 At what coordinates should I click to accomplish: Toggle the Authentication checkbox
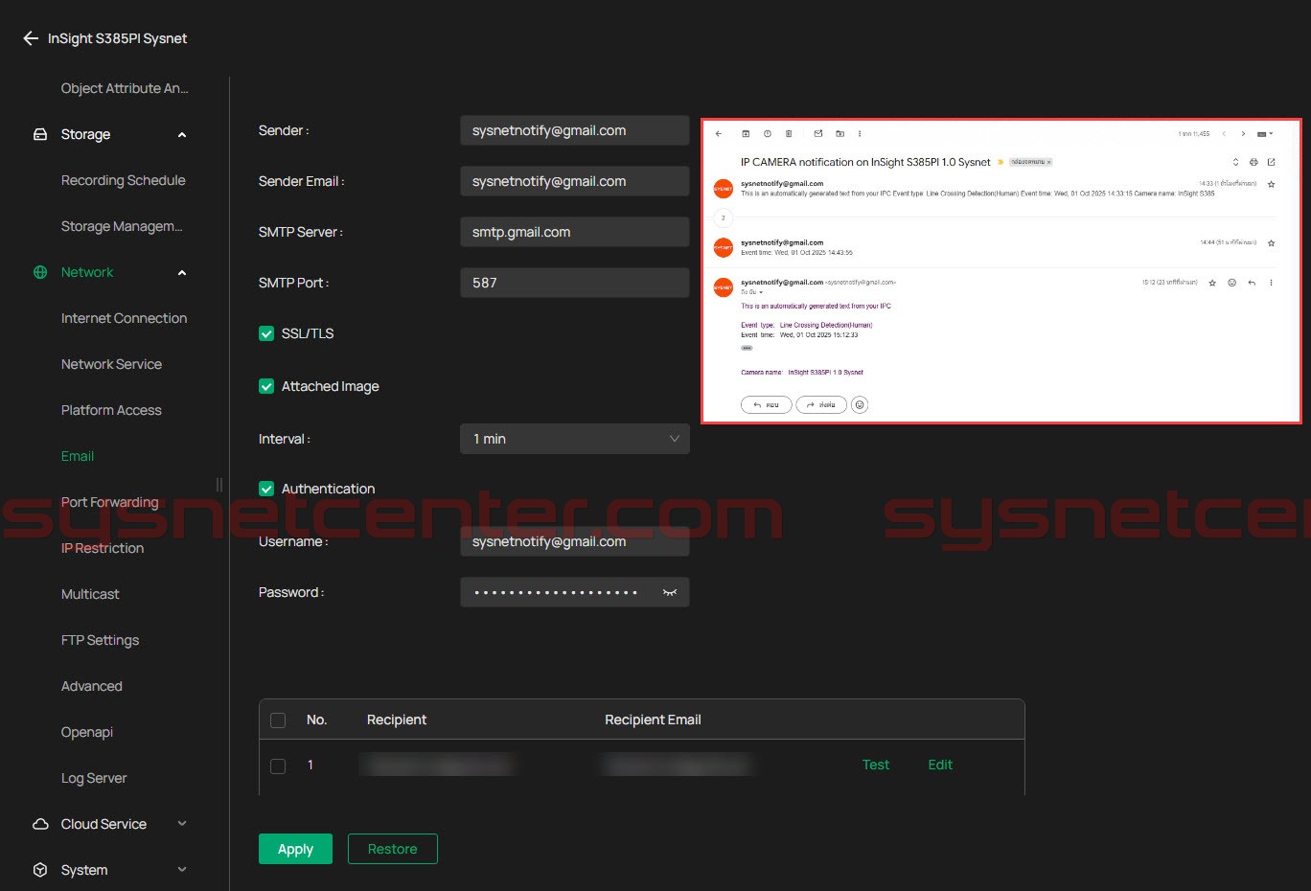pyautogui.click(x=266, y=489)
